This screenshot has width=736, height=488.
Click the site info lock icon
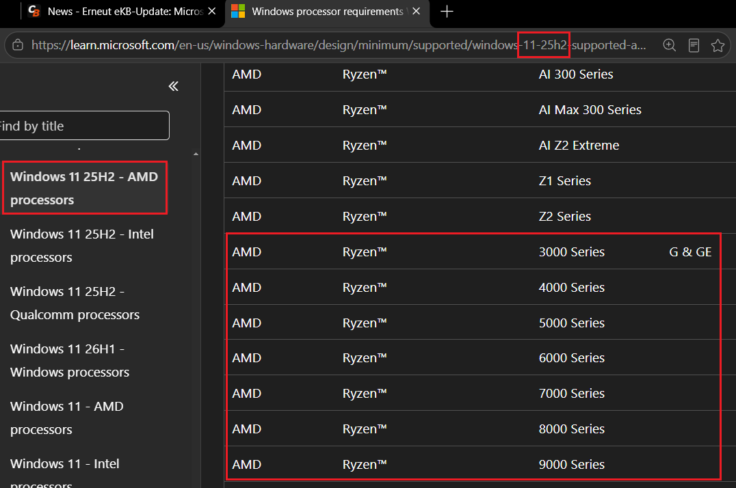18,45
